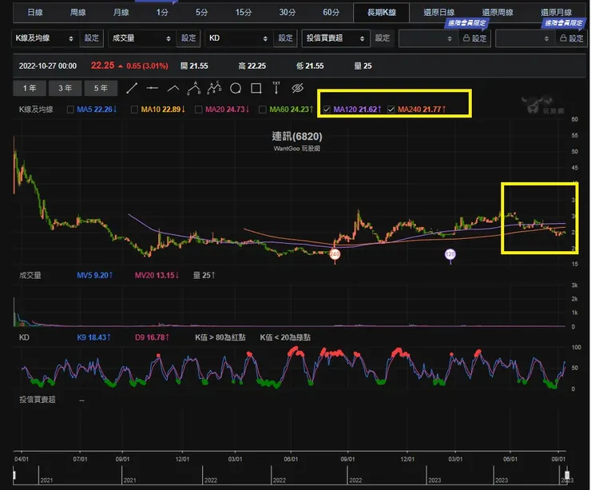Open the first empty locked indicator dropdown

428,38
